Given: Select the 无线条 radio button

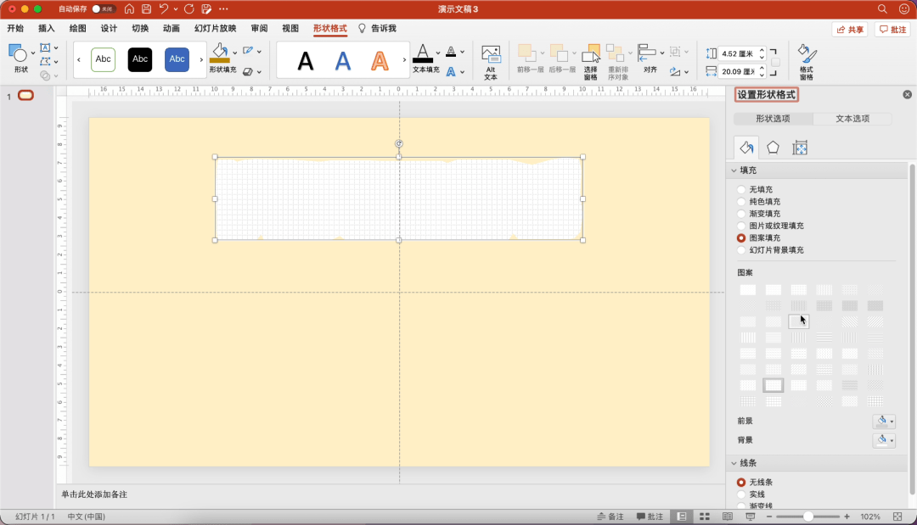Looking at the screenshot, I should (741, 483).
